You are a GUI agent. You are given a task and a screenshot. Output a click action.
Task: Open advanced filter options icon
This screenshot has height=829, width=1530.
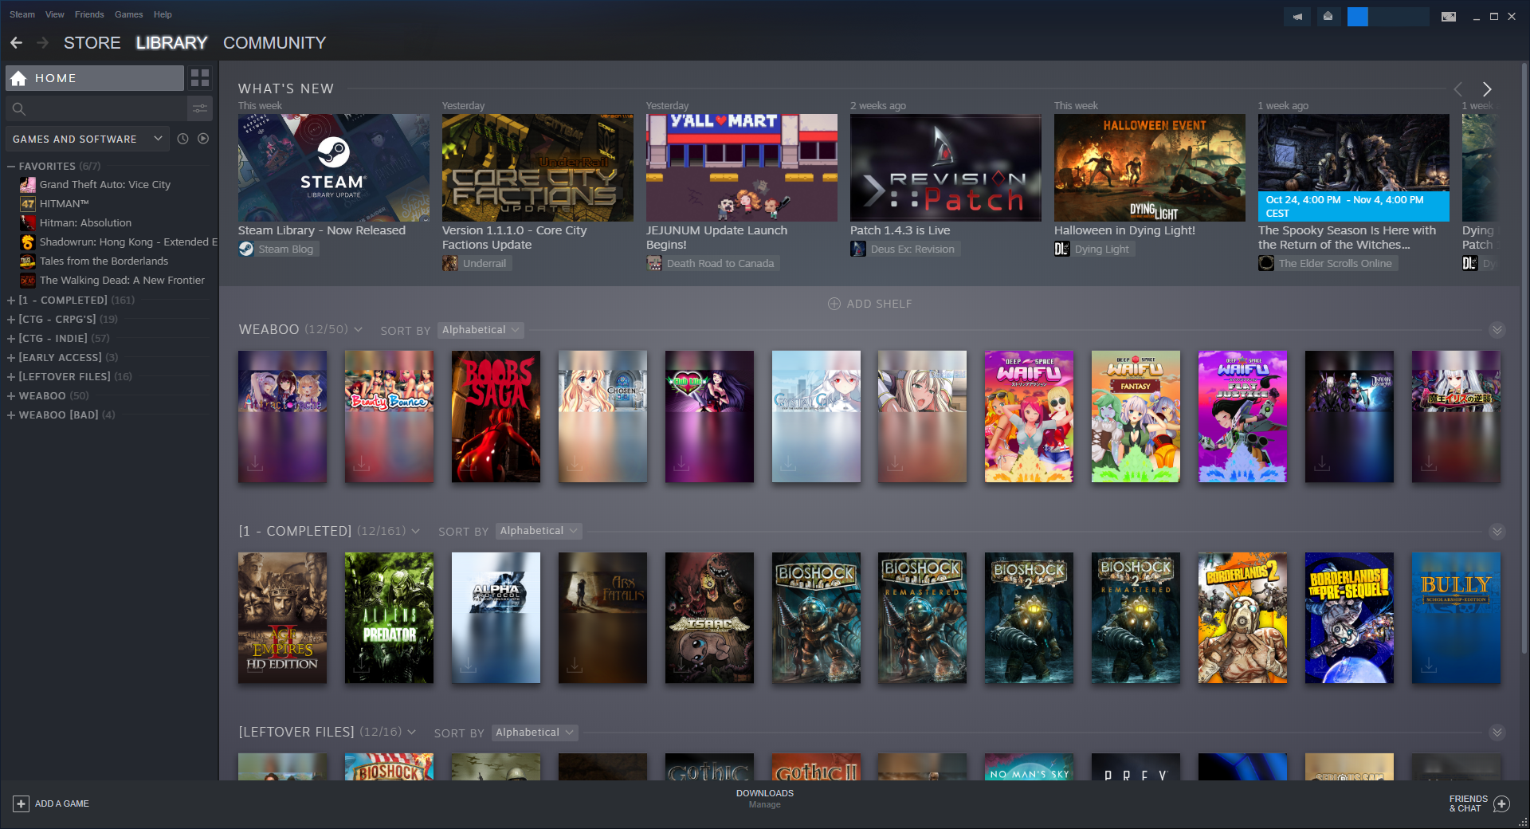coord(200,108)
